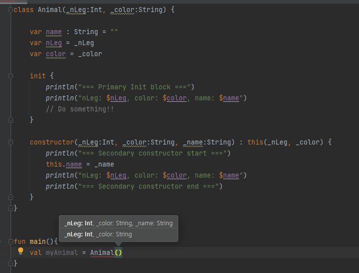This screenshot has height=273, width=359.
Task: Click the 'this' call delegating to primary constructor
Action: pos(255,142)
